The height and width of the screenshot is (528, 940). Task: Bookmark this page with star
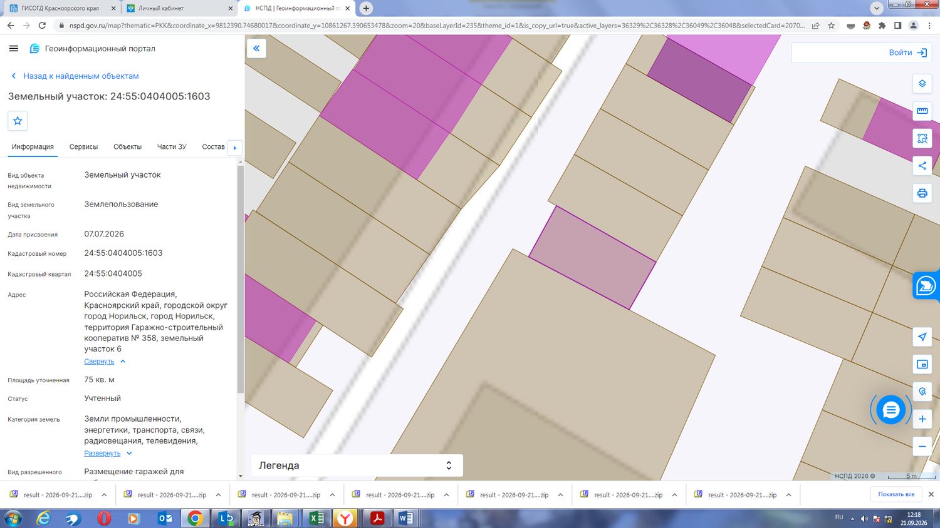831,26
